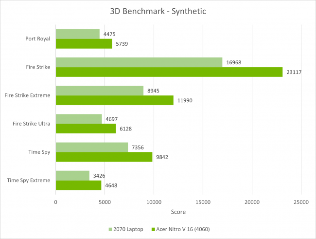Click the 10000 axis tick label
The width and height of the screenshot is (316, 239).
(154, 202)
